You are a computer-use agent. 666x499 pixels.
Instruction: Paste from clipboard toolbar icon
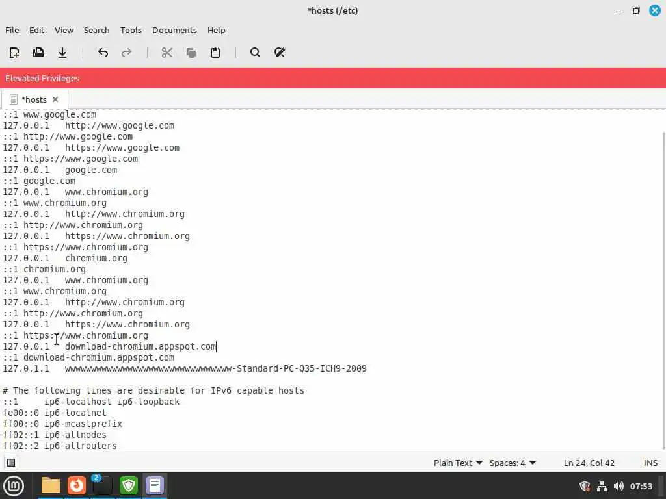[x=215, y=53]
